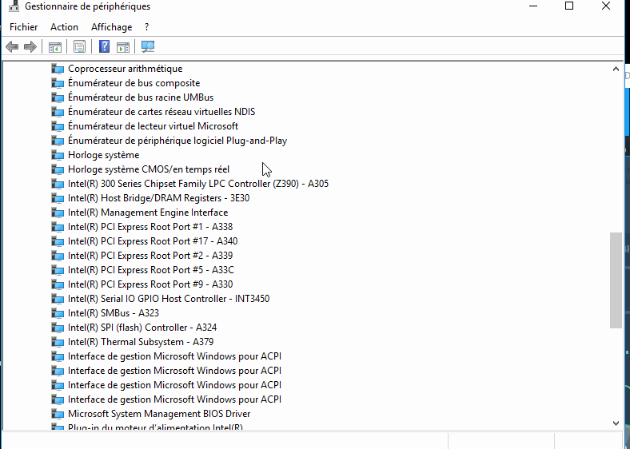Click the icon beside Microsoft System Management BIOS Driver
630x449 pixels.
click(58, 414)
